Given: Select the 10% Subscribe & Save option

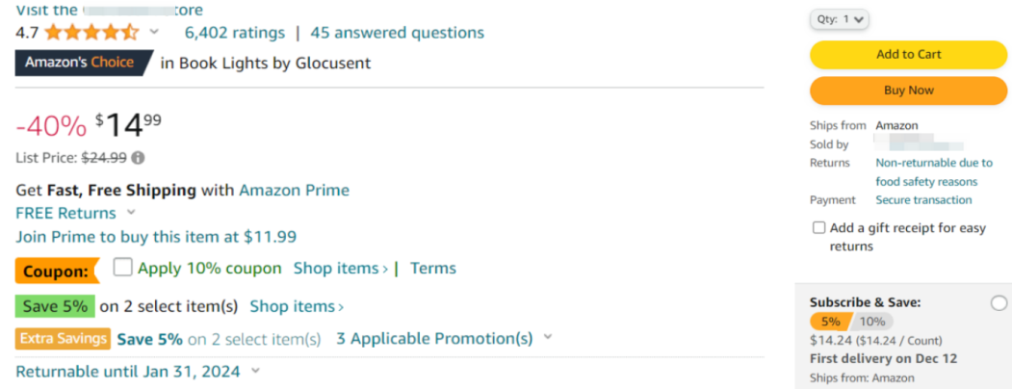Looking at the screenshot, I should pos(872,322).
